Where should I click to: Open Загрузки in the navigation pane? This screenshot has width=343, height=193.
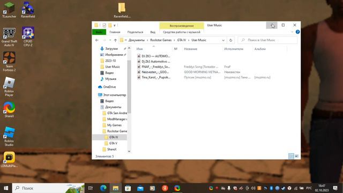click(111, 49)
